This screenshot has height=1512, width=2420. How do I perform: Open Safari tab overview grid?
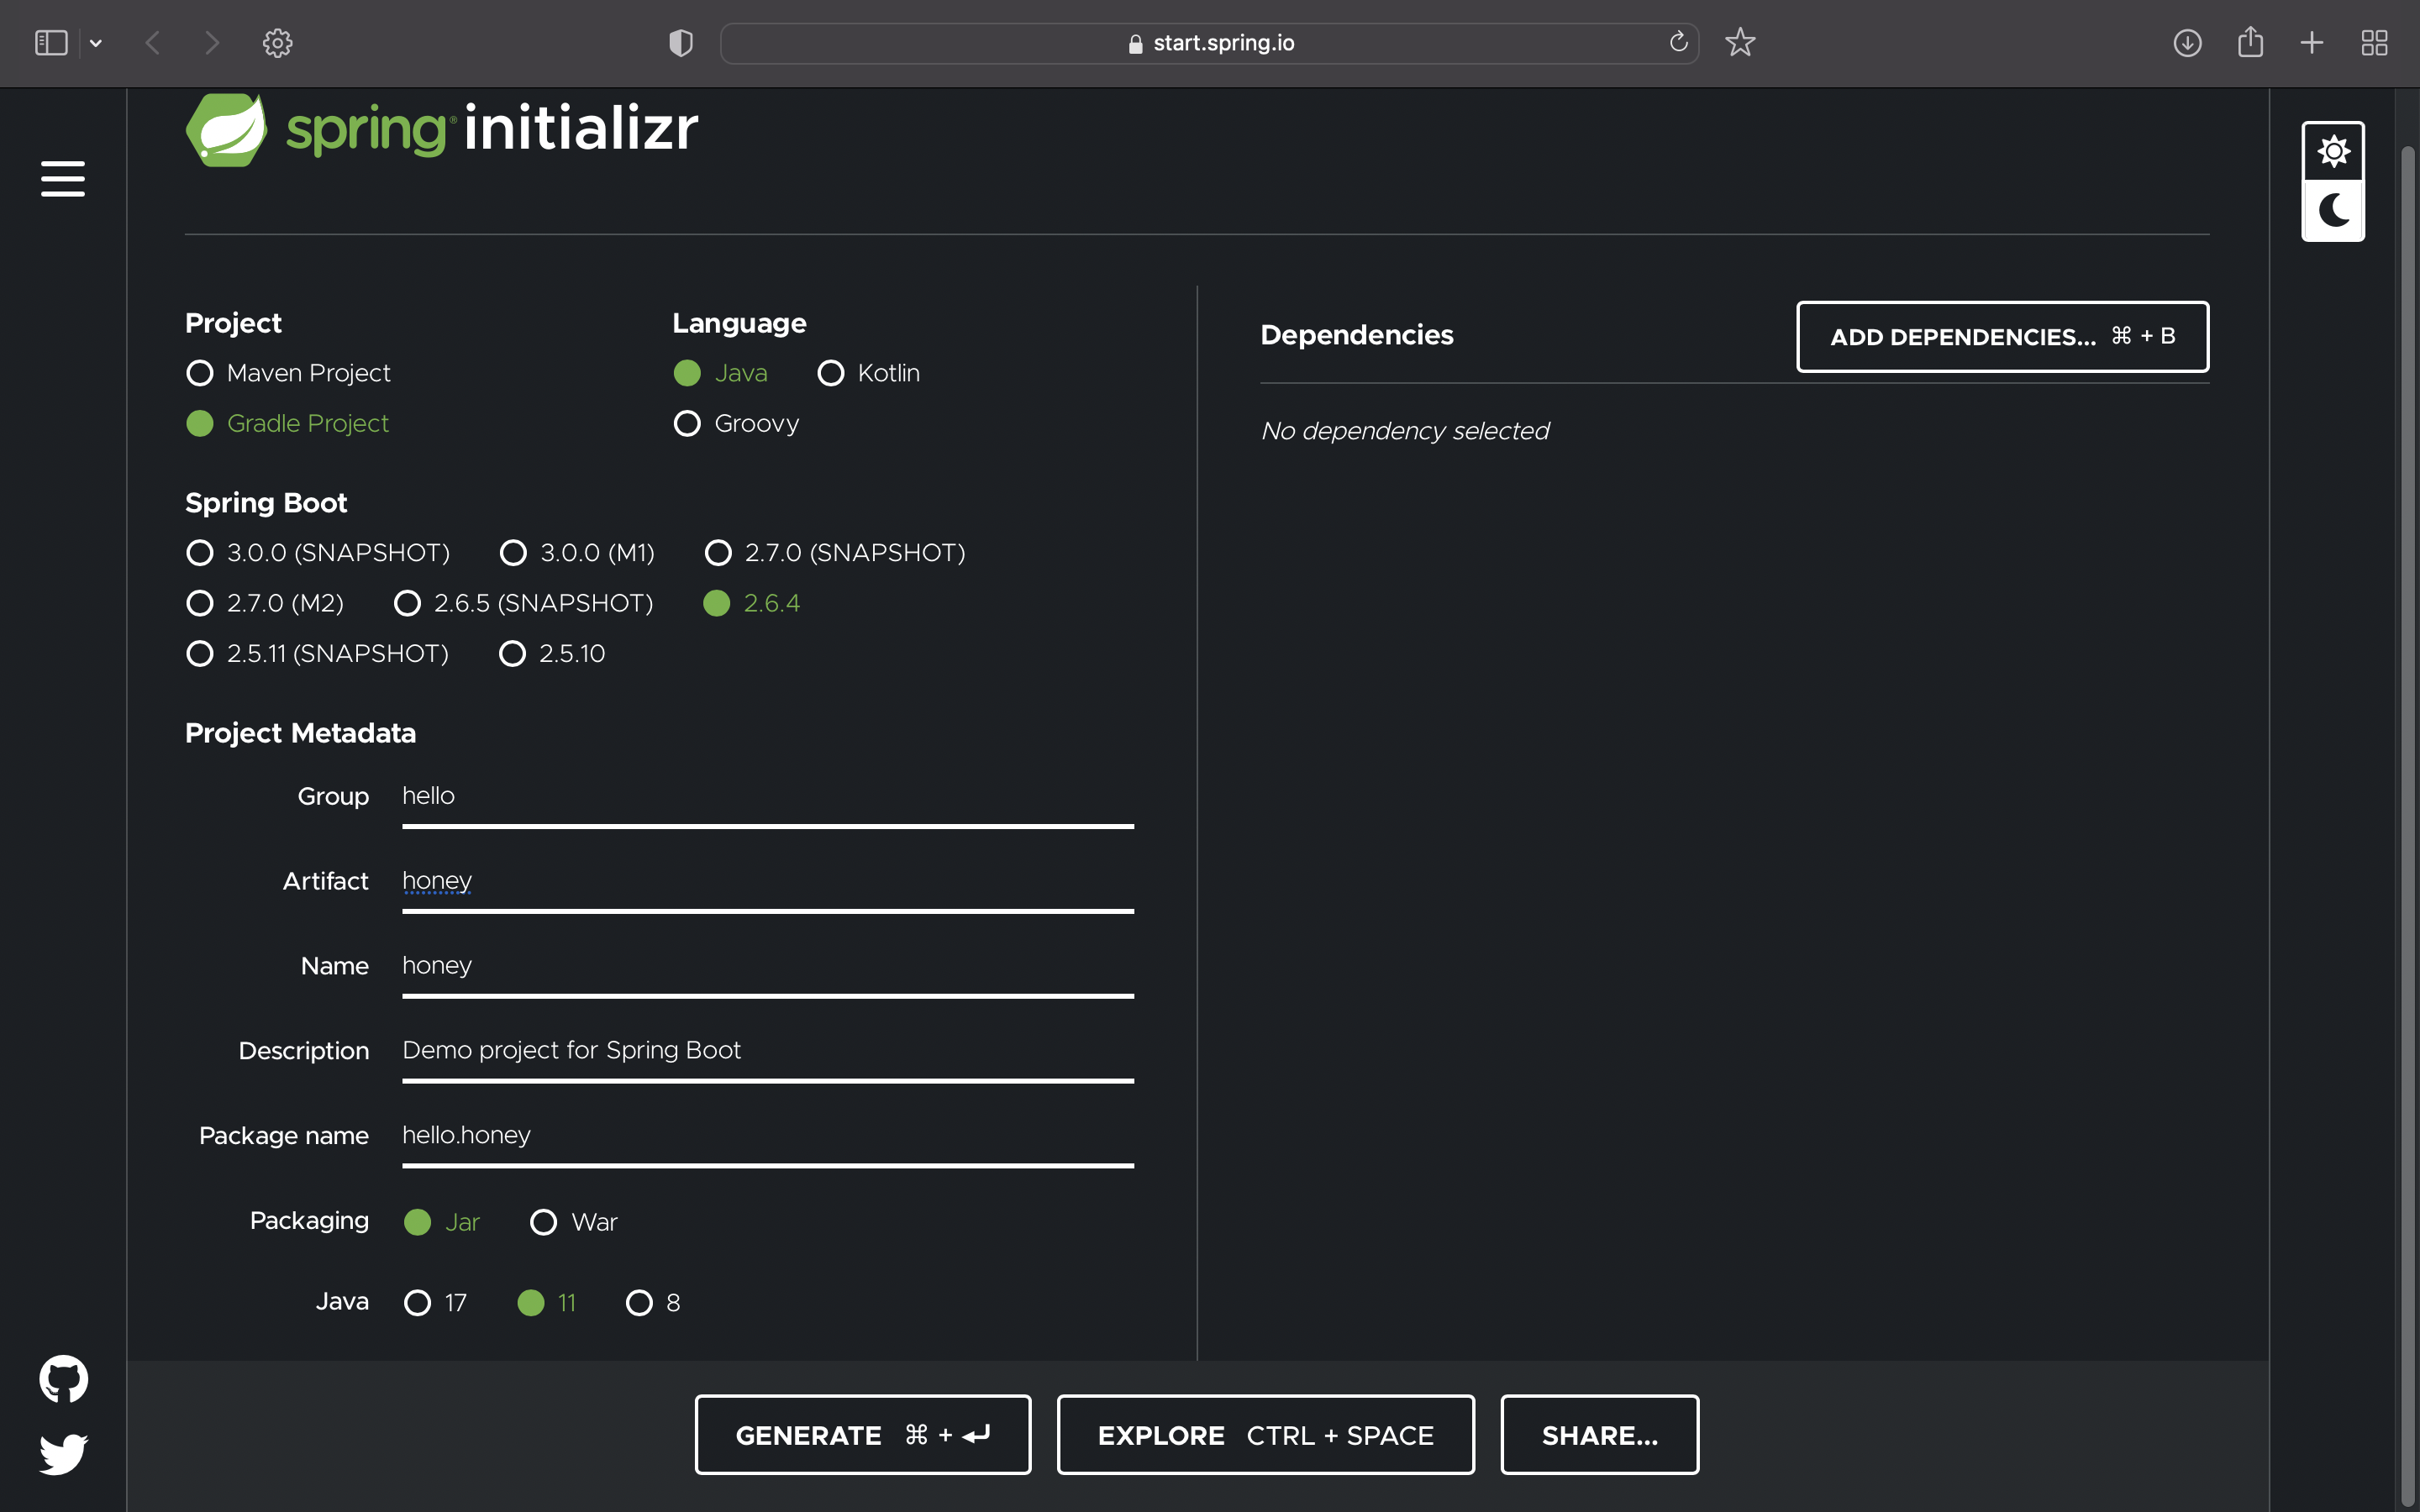click(2374, 43)
